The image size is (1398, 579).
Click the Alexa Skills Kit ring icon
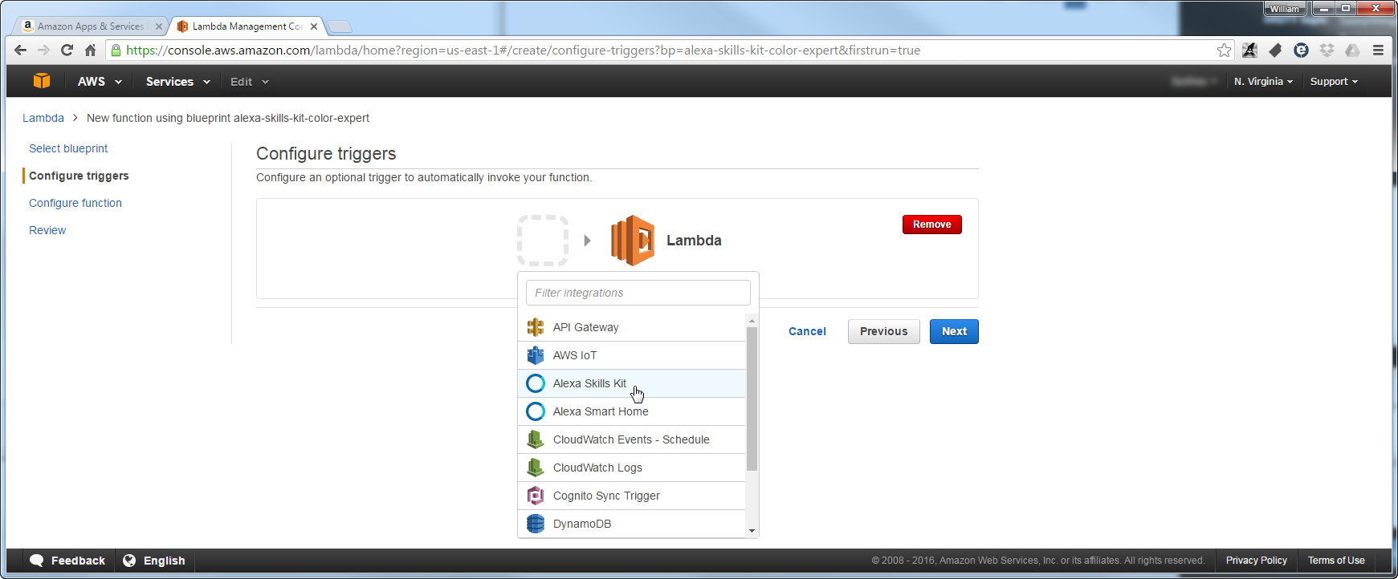[x=536, y=383]
